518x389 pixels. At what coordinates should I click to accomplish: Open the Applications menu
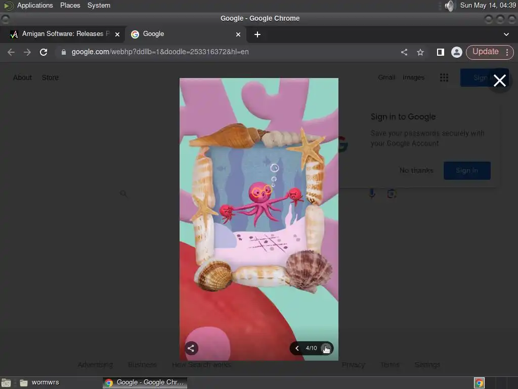(x=35, y=5)
